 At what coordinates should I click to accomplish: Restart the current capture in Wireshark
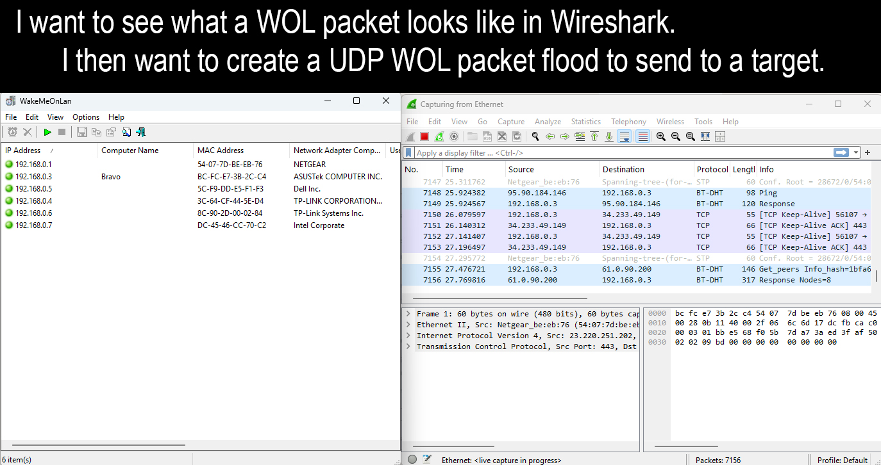click(x=439, y=136)
